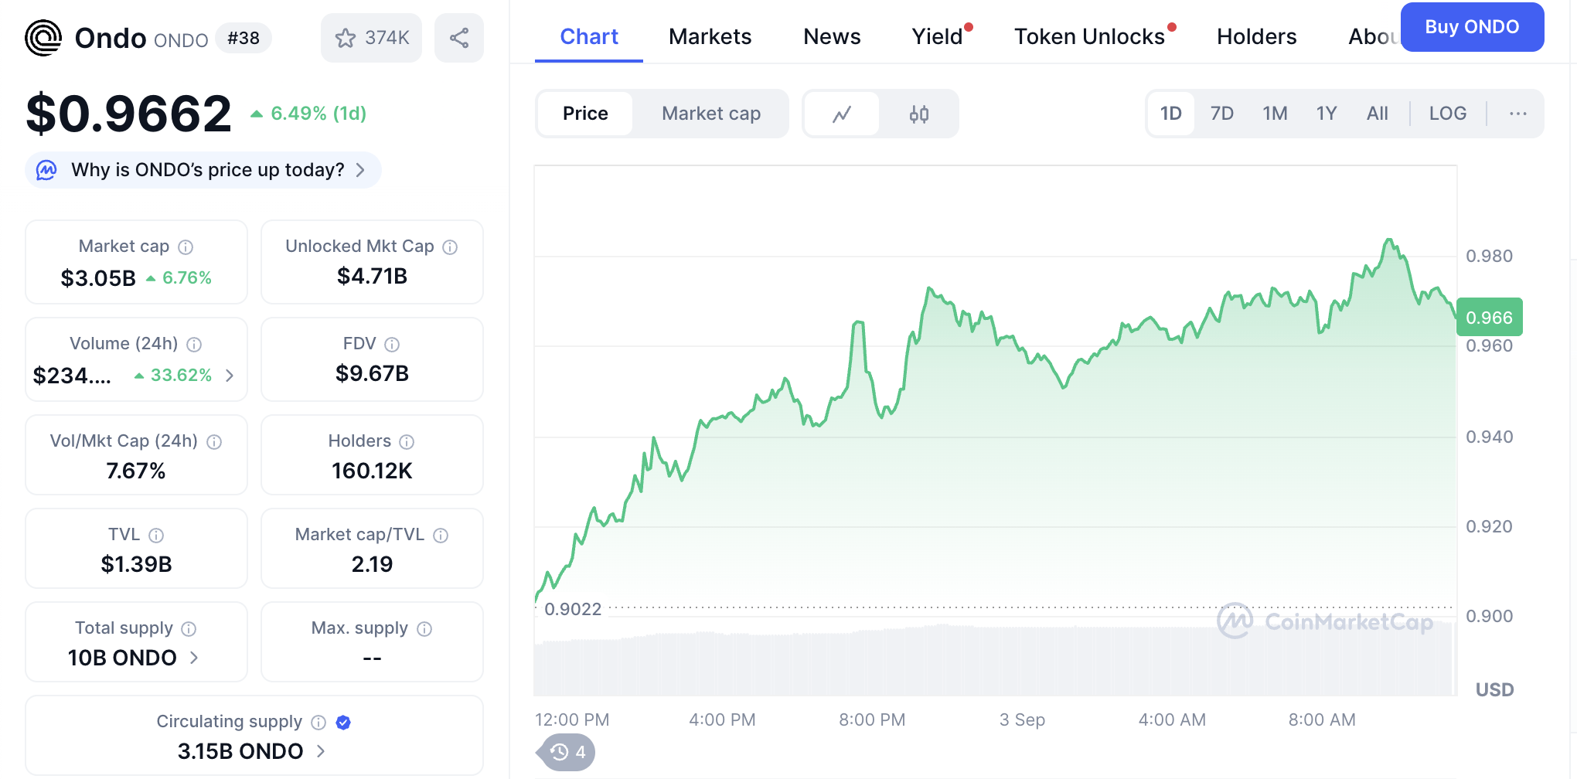Click the Holders info icon
This screenshot has height=779, width=1577.
(407, 442)
